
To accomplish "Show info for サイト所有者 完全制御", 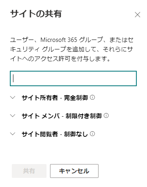I will click(x=92, y=97).
